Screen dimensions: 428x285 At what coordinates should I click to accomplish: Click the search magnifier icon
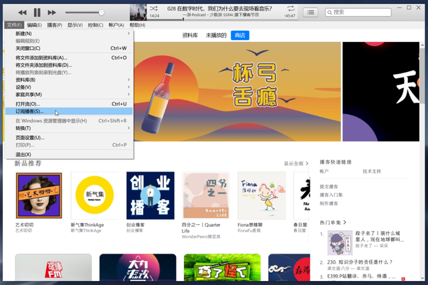pos(330,13)
